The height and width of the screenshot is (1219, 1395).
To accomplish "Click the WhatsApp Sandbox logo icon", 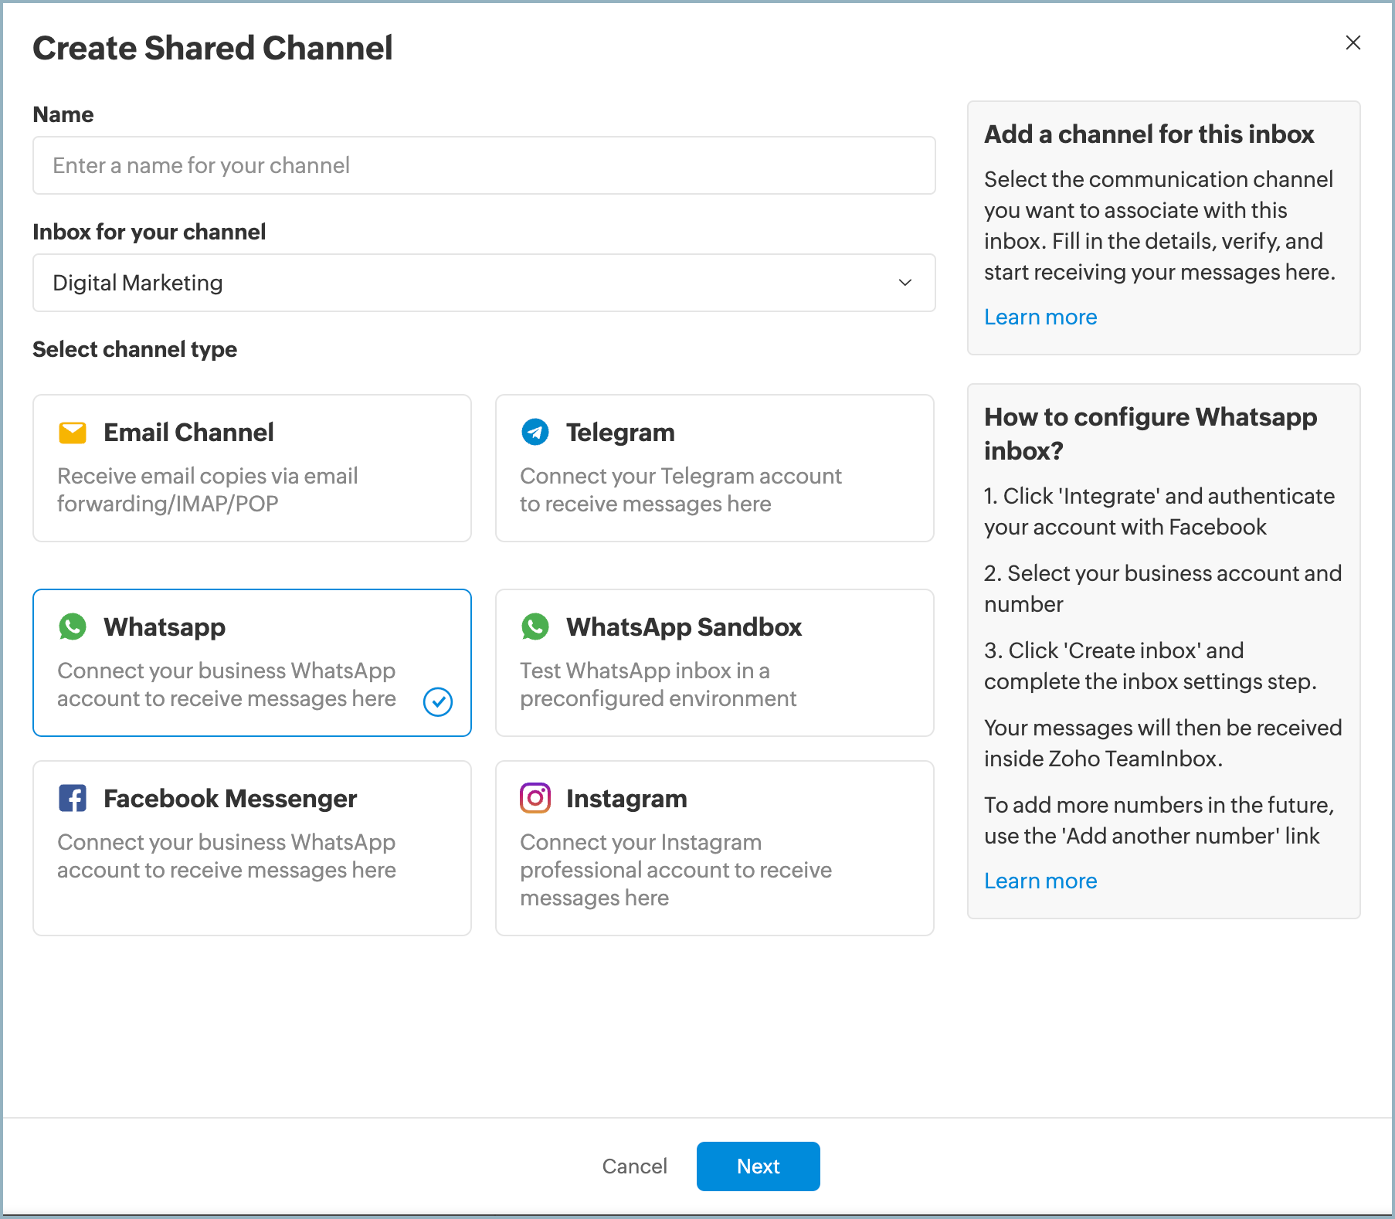I will pos(535,626).
